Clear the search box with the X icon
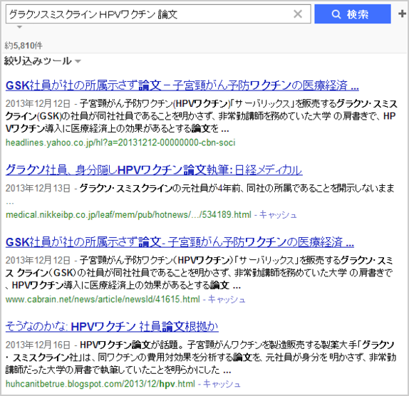This screenshot has width=409, height=396. point(298,14)
